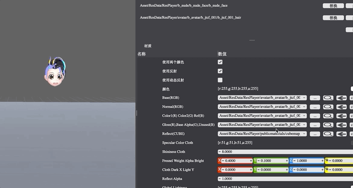Click the magnifier icon for Base(RGB)

pos(328,98)
